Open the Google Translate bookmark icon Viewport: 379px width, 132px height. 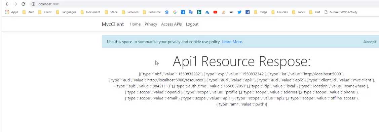pos(191,12)
